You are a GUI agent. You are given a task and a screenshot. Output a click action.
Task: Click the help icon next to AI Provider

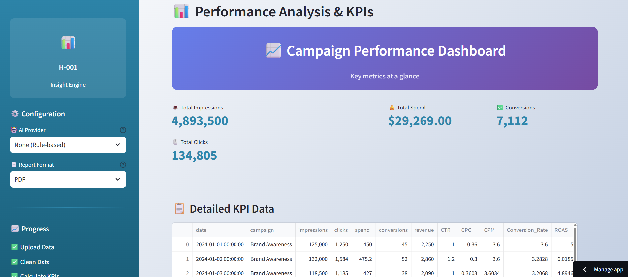[123, 130]
